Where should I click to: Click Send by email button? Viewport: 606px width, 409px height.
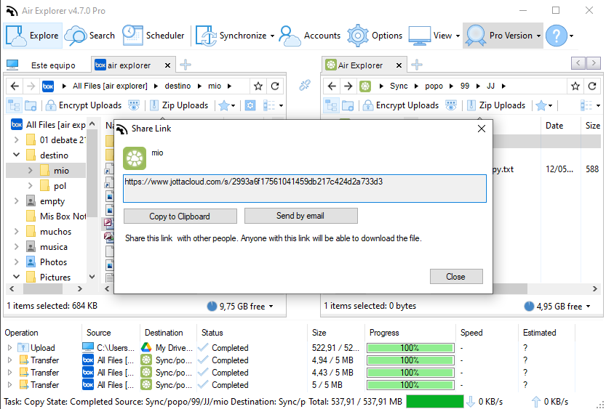(300, 216)
